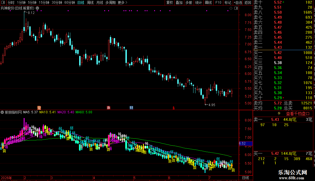This screenshot has width=315, height=181.
Task: Click 买十 price 5.29
Action: 278,98
